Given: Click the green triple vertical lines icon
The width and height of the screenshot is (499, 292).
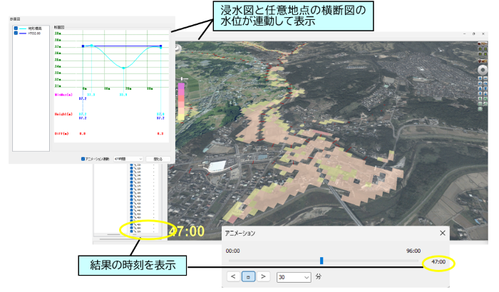Looking at the screenshot, I should click(x=480, y=104).
